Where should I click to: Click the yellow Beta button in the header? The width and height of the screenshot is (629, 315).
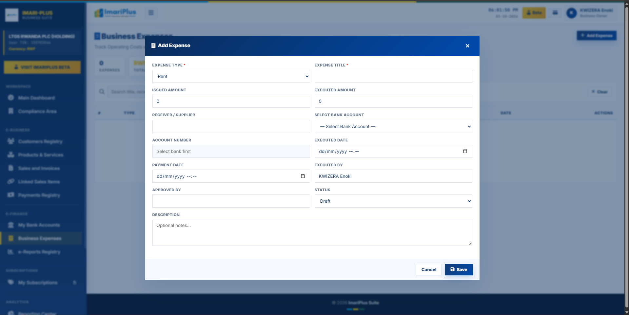[534, 13]
